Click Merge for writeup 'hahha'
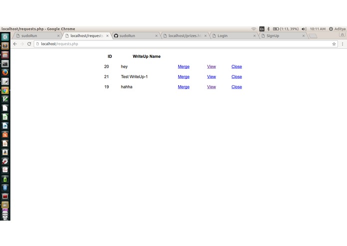 184,87
